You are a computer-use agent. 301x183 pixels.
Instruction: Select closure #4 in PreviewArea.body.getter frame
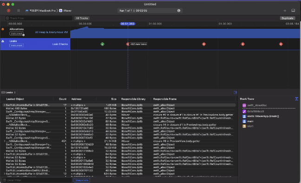(185, 124)
